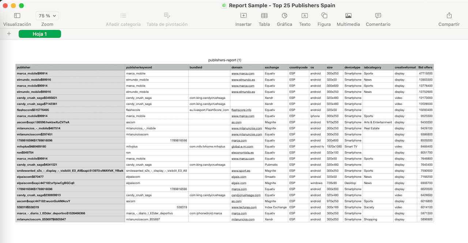Viewport: 468px width, 243px height.
Task: Open the www.sport.es link
Action: pyautogui.click(x=241, y=171)
